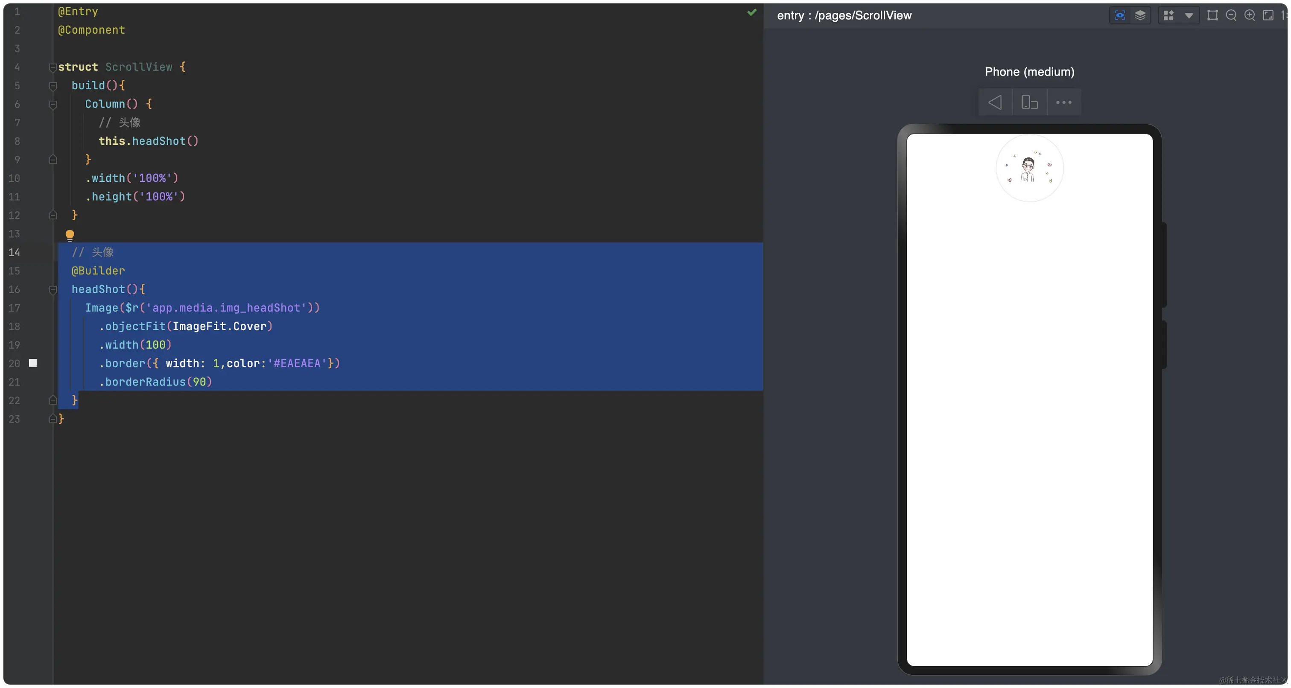The width and height of the screenshot is (1291, 688).
Task: Click the previewer back triangle button
Action: [995, 102]
